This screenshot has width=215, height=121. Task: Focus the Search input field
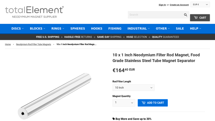[x=156, y=15]
